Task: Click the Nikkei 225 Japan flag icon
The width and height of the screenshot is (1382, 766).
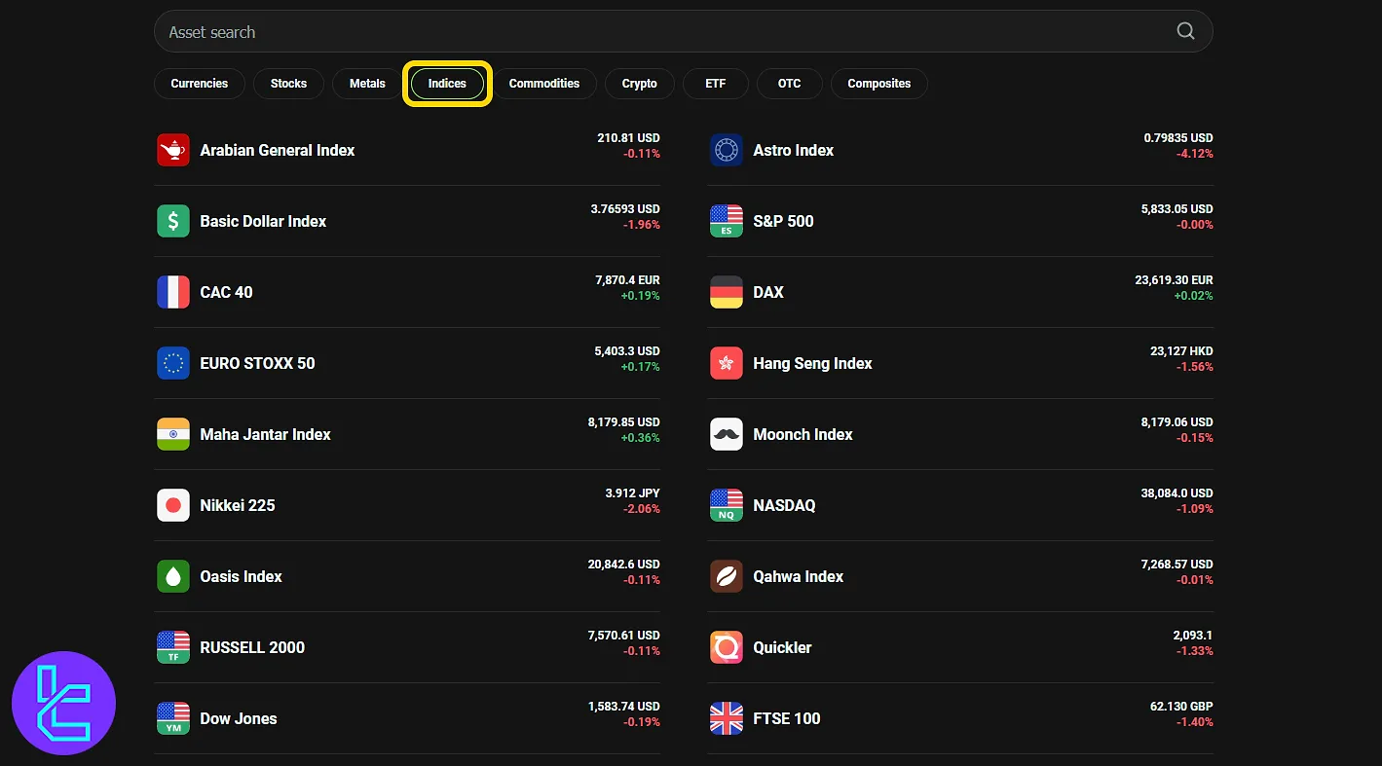Action: tap(173, 505)
